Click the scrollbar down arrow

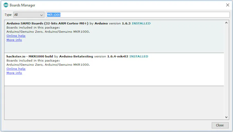(226, 117)
